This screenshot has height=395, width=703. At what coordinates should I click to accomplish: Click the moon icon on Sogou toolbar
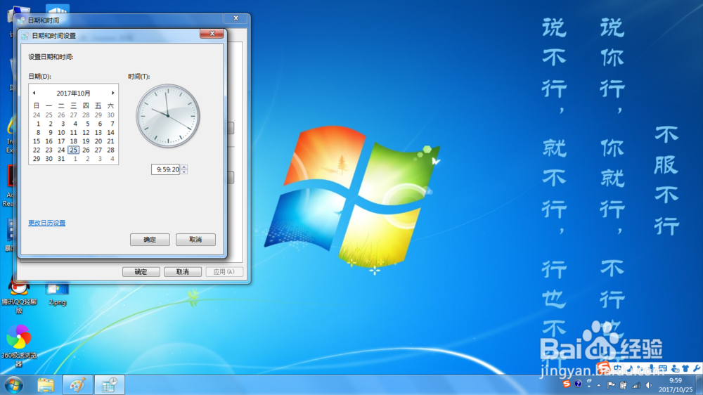coord(630,368)
